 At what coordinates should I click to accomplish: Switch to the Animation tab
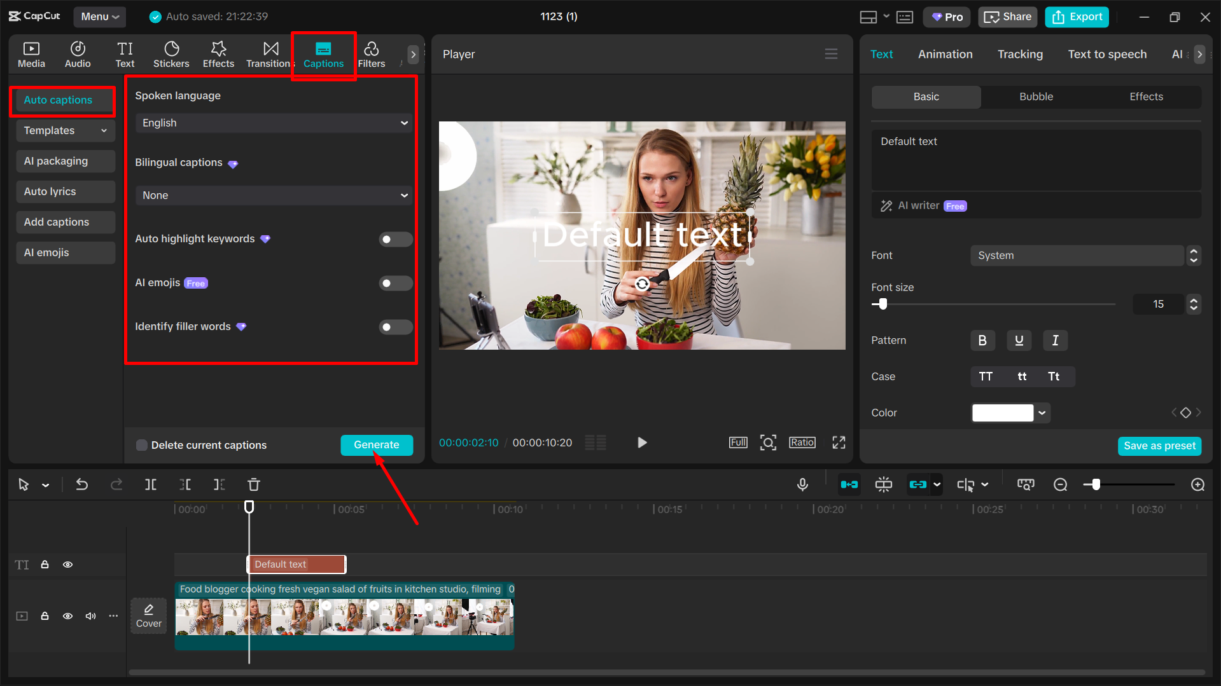click(x=945, y=54)
